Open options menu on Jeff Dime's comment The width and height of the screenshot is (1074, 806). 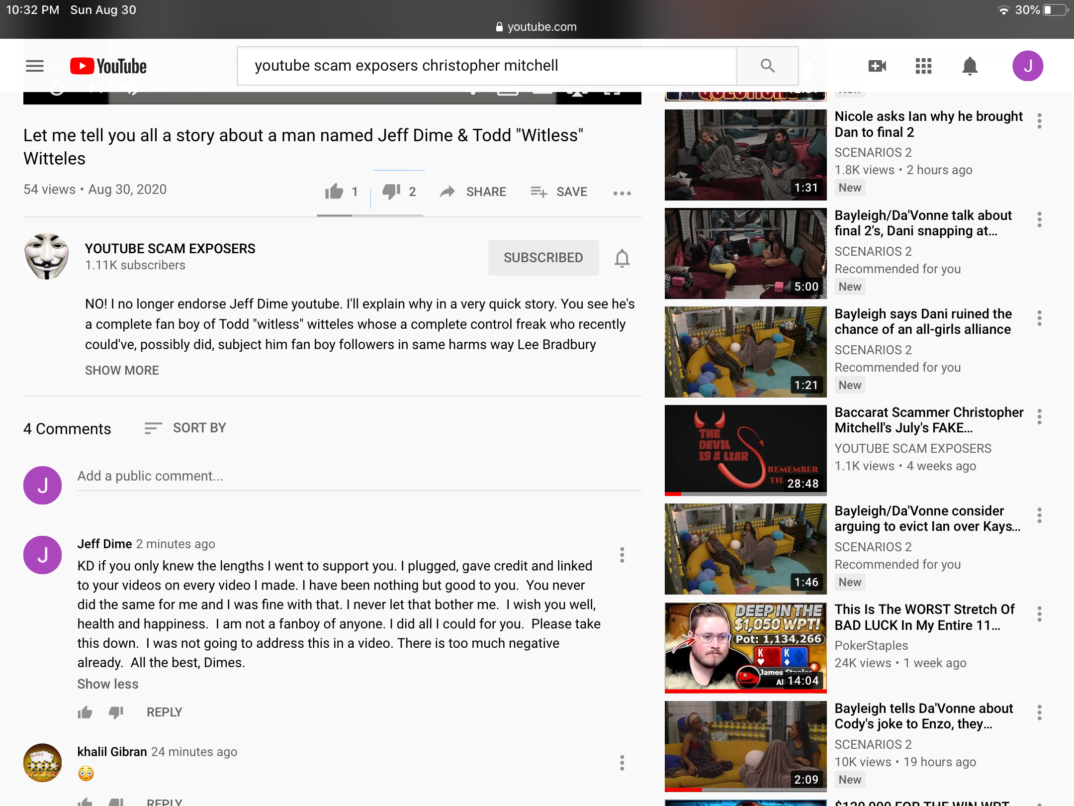tap(622, 555)
